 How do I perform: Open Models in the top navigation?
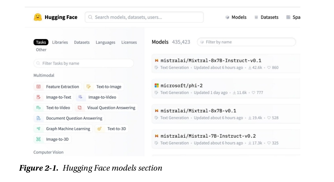239,17
